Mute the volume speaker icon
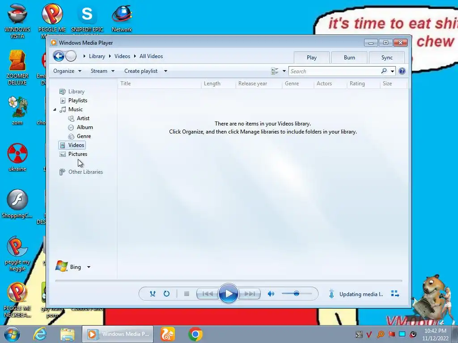The height and width of the screenshot is (343, 458). 271,294
